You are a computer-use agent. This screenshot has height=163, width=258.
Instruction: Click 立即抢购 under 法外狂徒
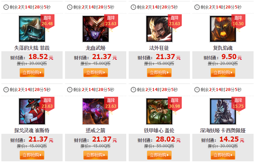click(159, 73)
